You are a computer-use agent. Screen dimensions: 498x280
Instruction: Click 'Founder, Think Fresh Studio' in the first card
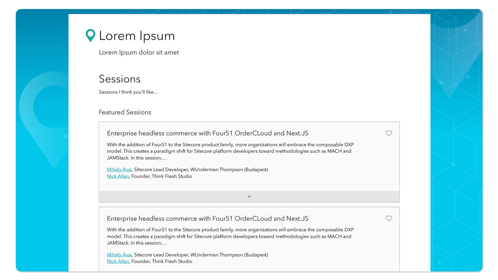coord(162,176)
